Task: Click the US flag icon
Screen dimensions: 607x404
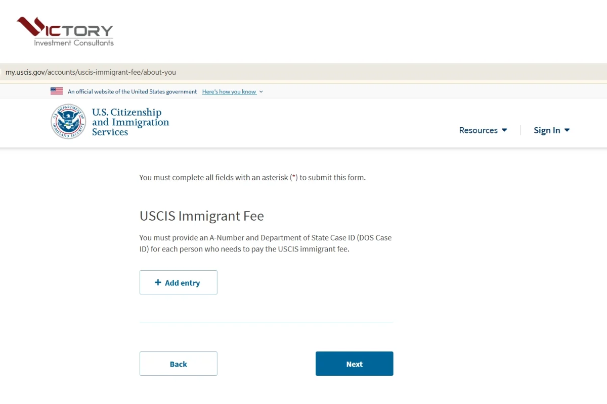Action: [57, 91]
